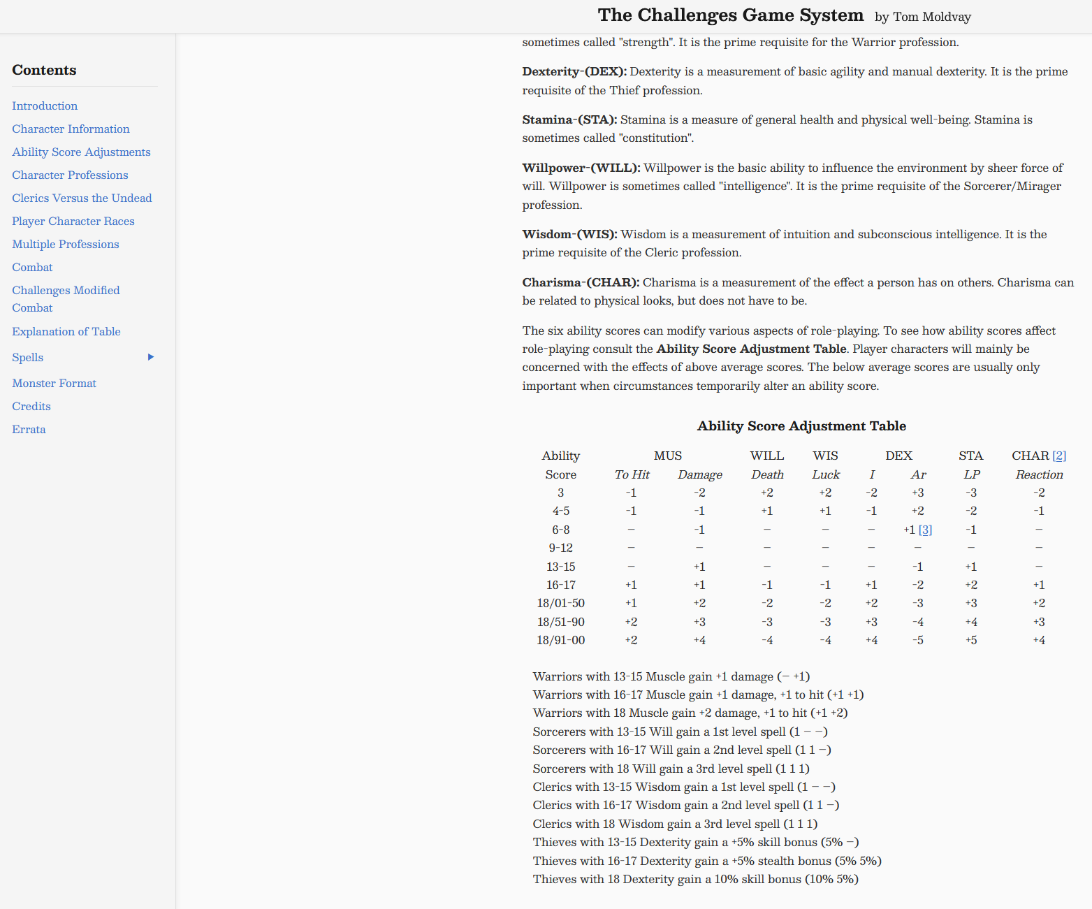The width and height of the screenshot is (1092, 909).
Task: Open the Errata link
Action: 29,429
